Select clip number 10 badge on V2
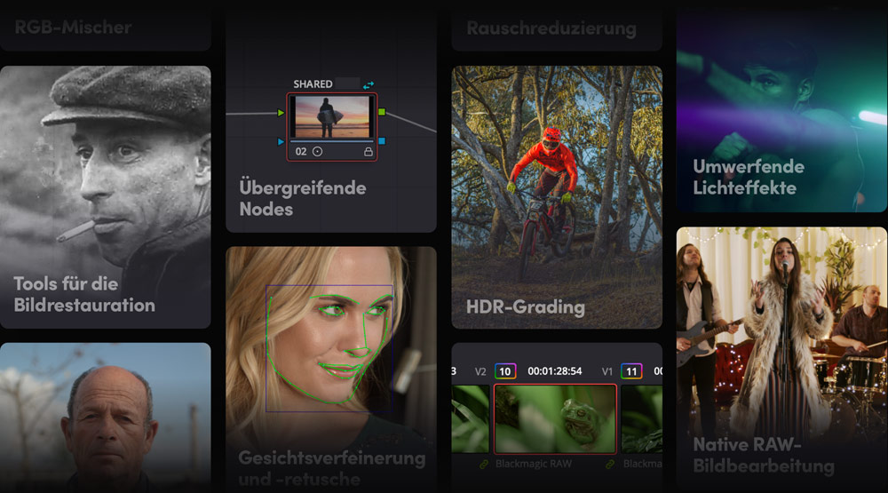This screenshot has height=493, width=888. click(x=505, y=371)
